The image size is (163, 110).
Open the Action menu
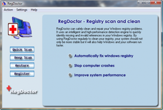(x=8, y=10)
